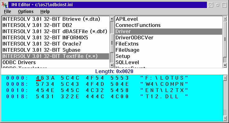Click up arrow of application list scrollbar
Viewport: 229px width, 123px height.
click(112, 19)
